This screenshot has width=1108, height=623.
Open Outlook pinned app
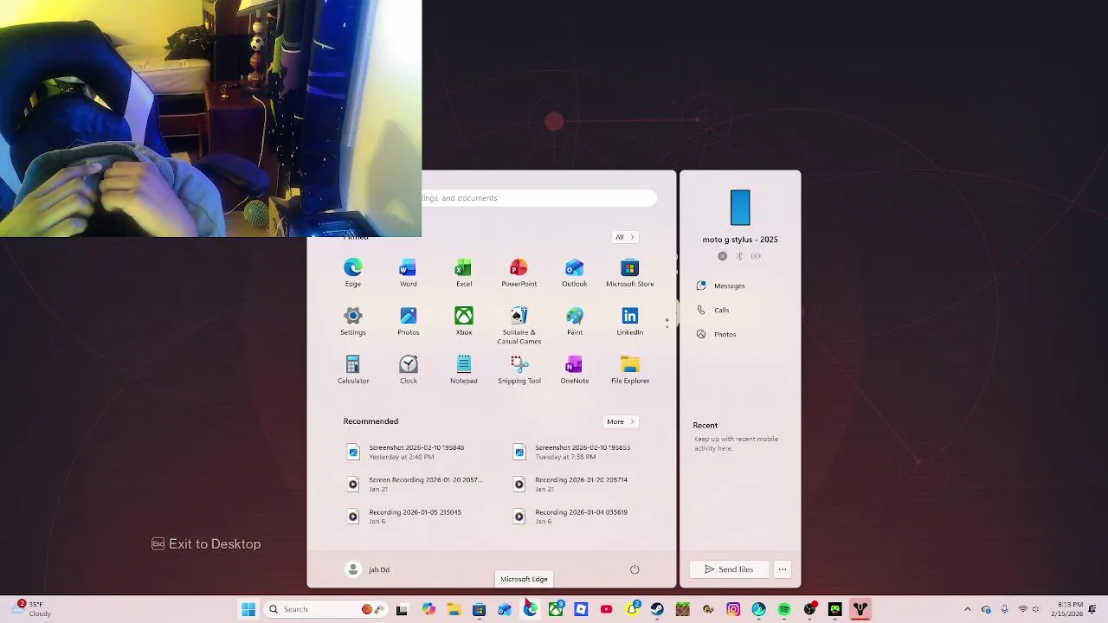point(574,273)
